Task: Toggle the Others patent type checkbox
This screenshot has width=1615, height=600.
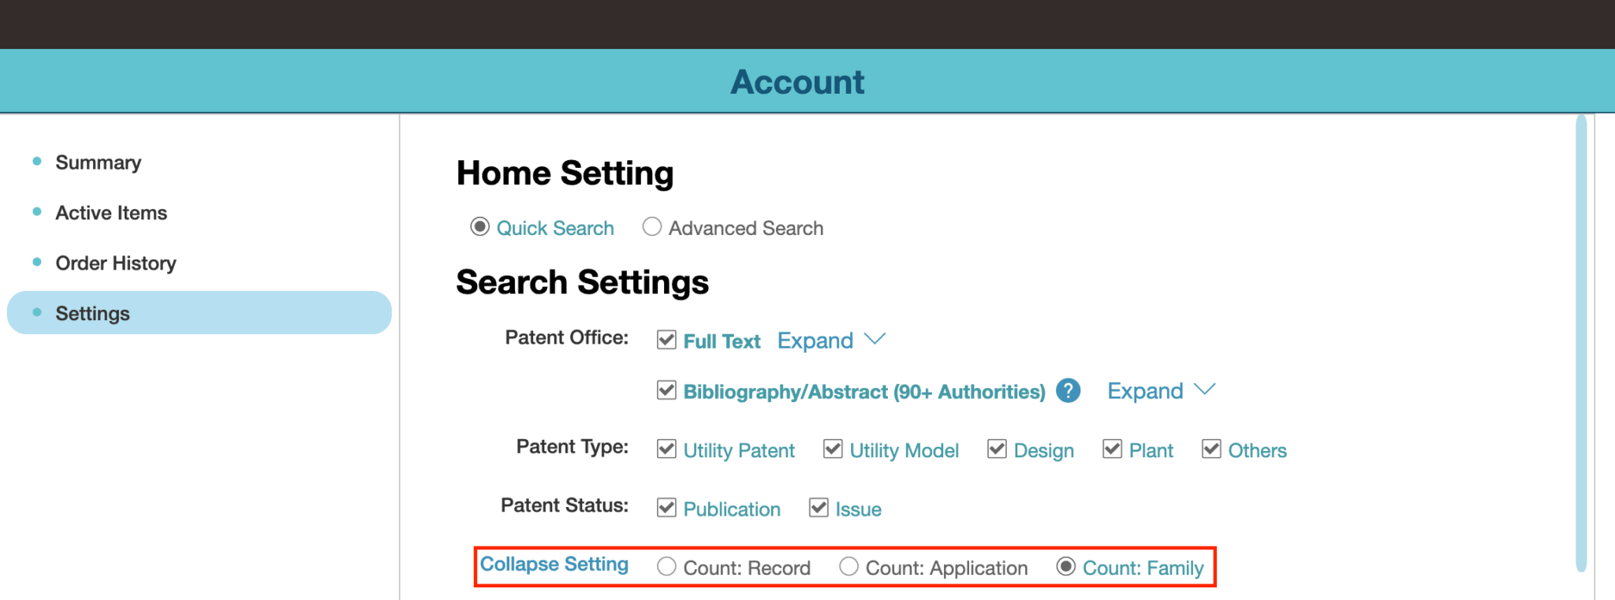Action: pos(1211,449)
